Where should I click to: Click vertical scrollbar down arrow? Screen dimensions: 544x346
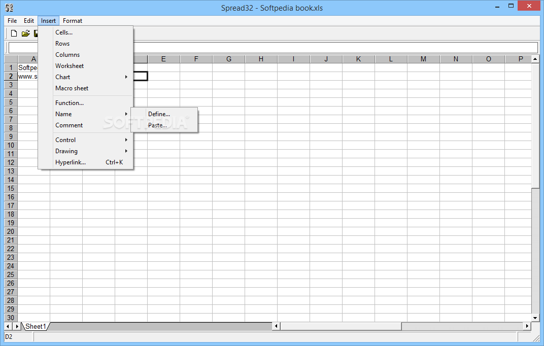[535, 318]
